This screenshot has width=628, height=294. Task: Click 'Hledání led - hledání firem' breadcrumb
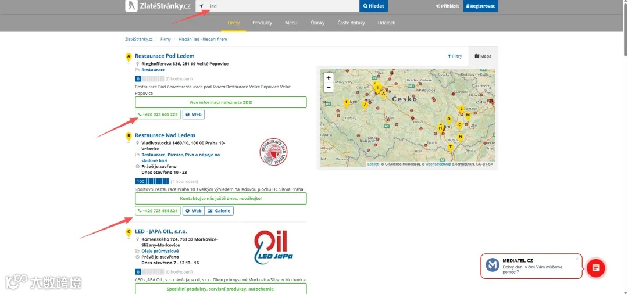pos(203,39)
